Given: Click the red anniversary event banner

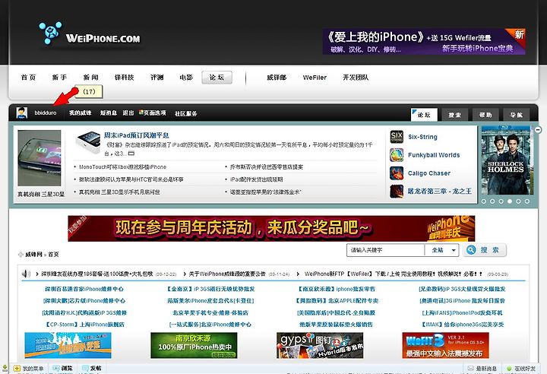Looking at the screenshot, I should click(x=271, y=228).
